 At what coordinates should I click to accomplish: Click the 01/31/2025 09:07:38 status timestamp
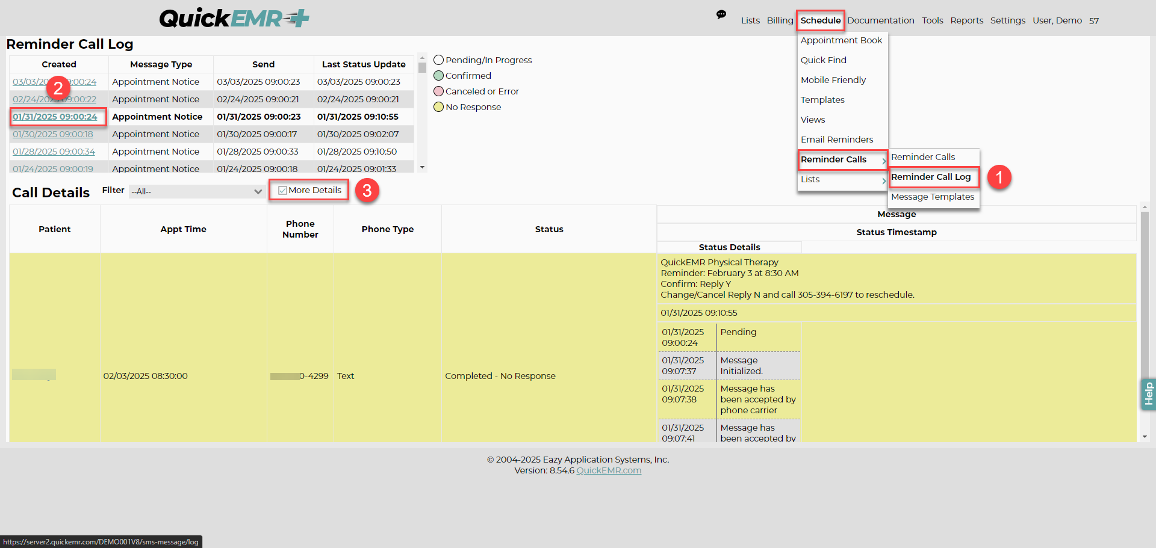click(x=683, y=394)
